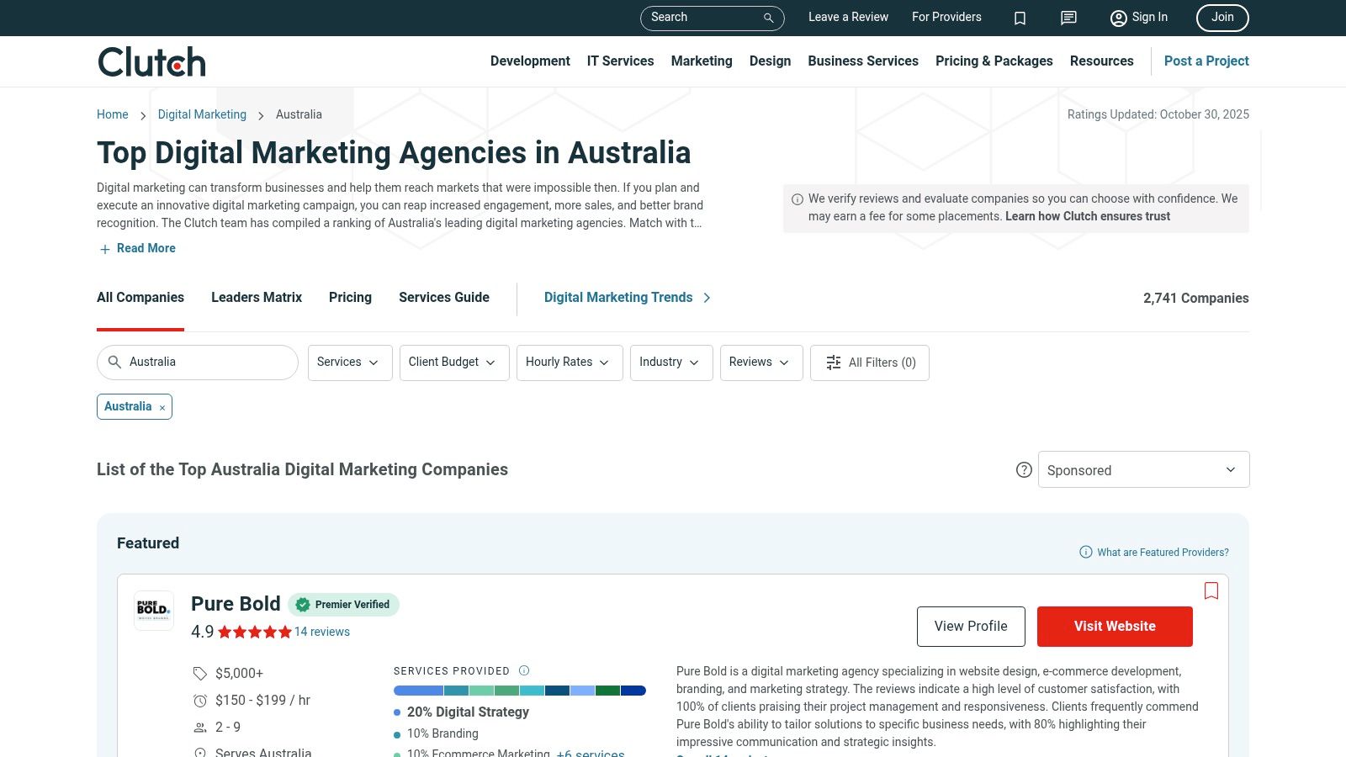The width and height of the screenshot is (1346, 757).
Task: Expand the Services filter dropdown
Action: coord(349,363)
